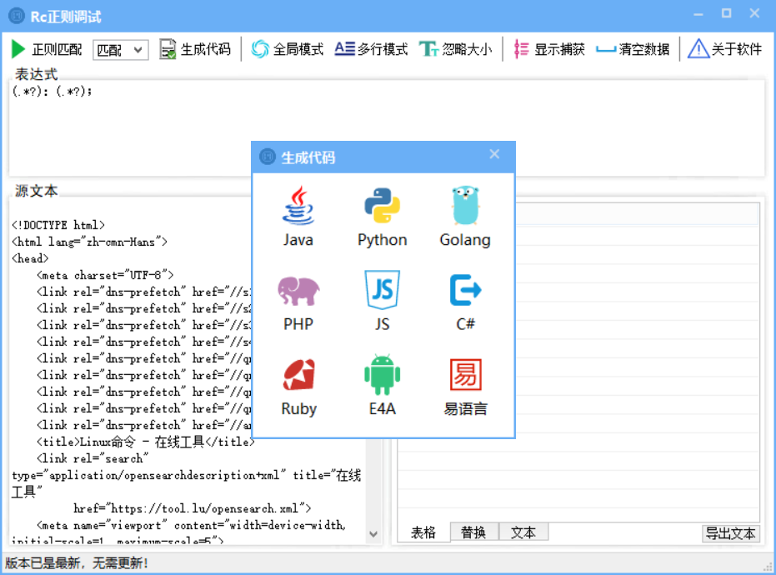The image size is (776, 575).
Task: Click 清空数据 to clear data
Action: pyautogui.click(x=633, y=49)
